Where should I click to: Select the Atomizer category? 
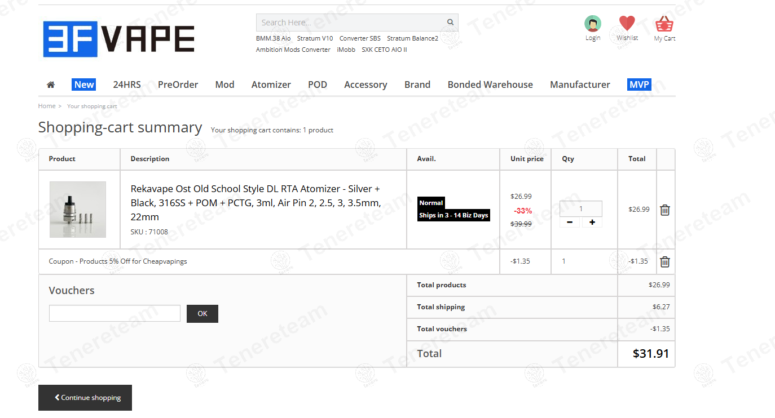click(271, 85)
